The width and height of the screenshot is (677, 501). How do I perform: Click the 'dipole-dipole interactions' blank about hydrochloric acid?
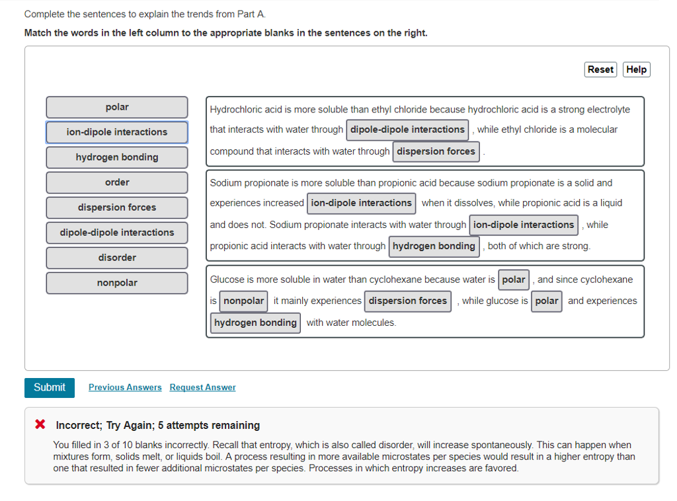pyautogui.click(x=407, y=130)
